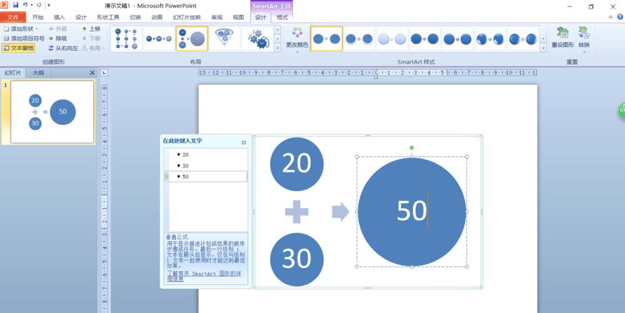This screenshot has height=313, width=625.
Task: Click 重设图形 reset graphic icon
Action: click(562, 38)
